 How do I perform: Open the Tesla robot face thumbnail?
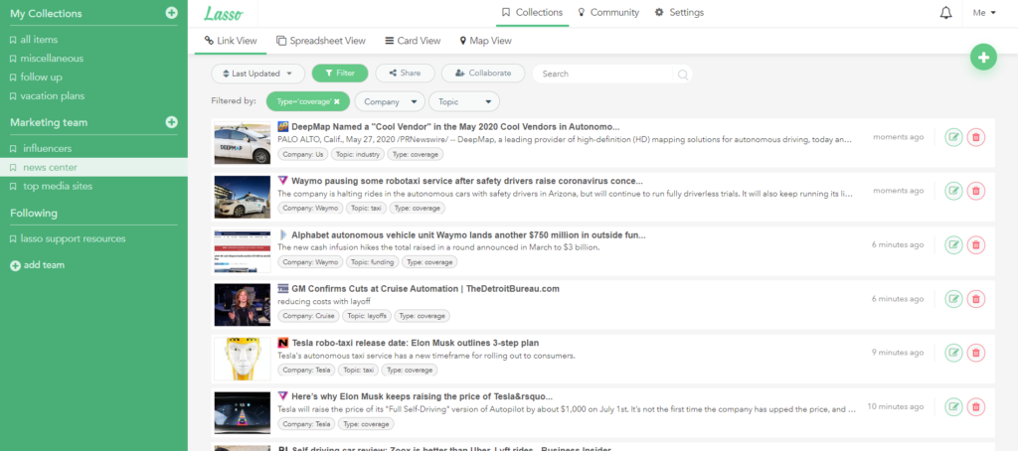[243, 359]
